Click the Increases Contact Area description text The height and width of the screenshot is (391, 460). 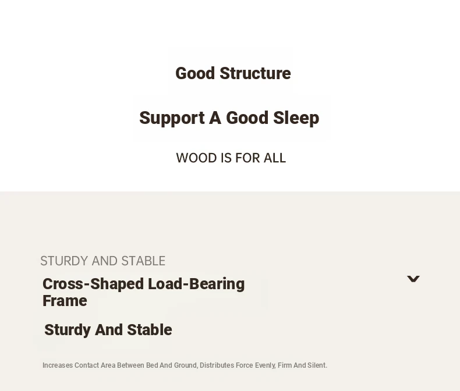pos(185,365)
